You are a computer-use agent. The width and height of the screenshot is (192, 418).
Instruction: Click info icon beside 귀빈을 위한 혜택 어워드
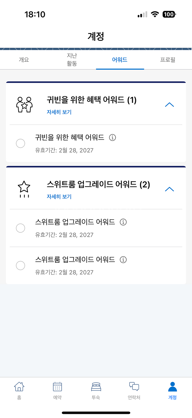pyautogui.click(x=112, y=138)
